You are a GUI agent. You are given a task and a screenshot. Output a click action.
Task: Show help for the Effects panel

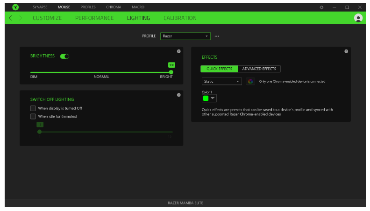point(346,51)
